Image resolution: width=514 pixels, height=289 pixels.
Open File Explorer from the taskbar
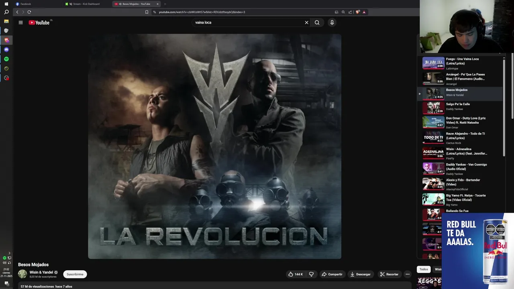pyautogui.click(x=6, y=21)
